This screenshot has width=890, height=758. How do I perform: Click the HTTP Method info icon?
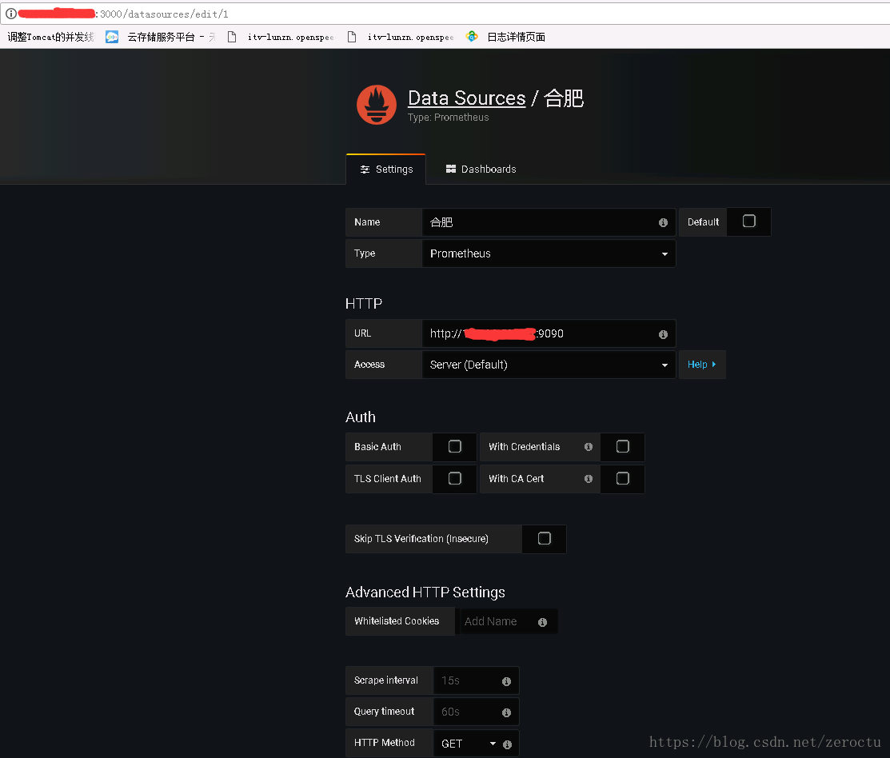click(x=508, y=744)
